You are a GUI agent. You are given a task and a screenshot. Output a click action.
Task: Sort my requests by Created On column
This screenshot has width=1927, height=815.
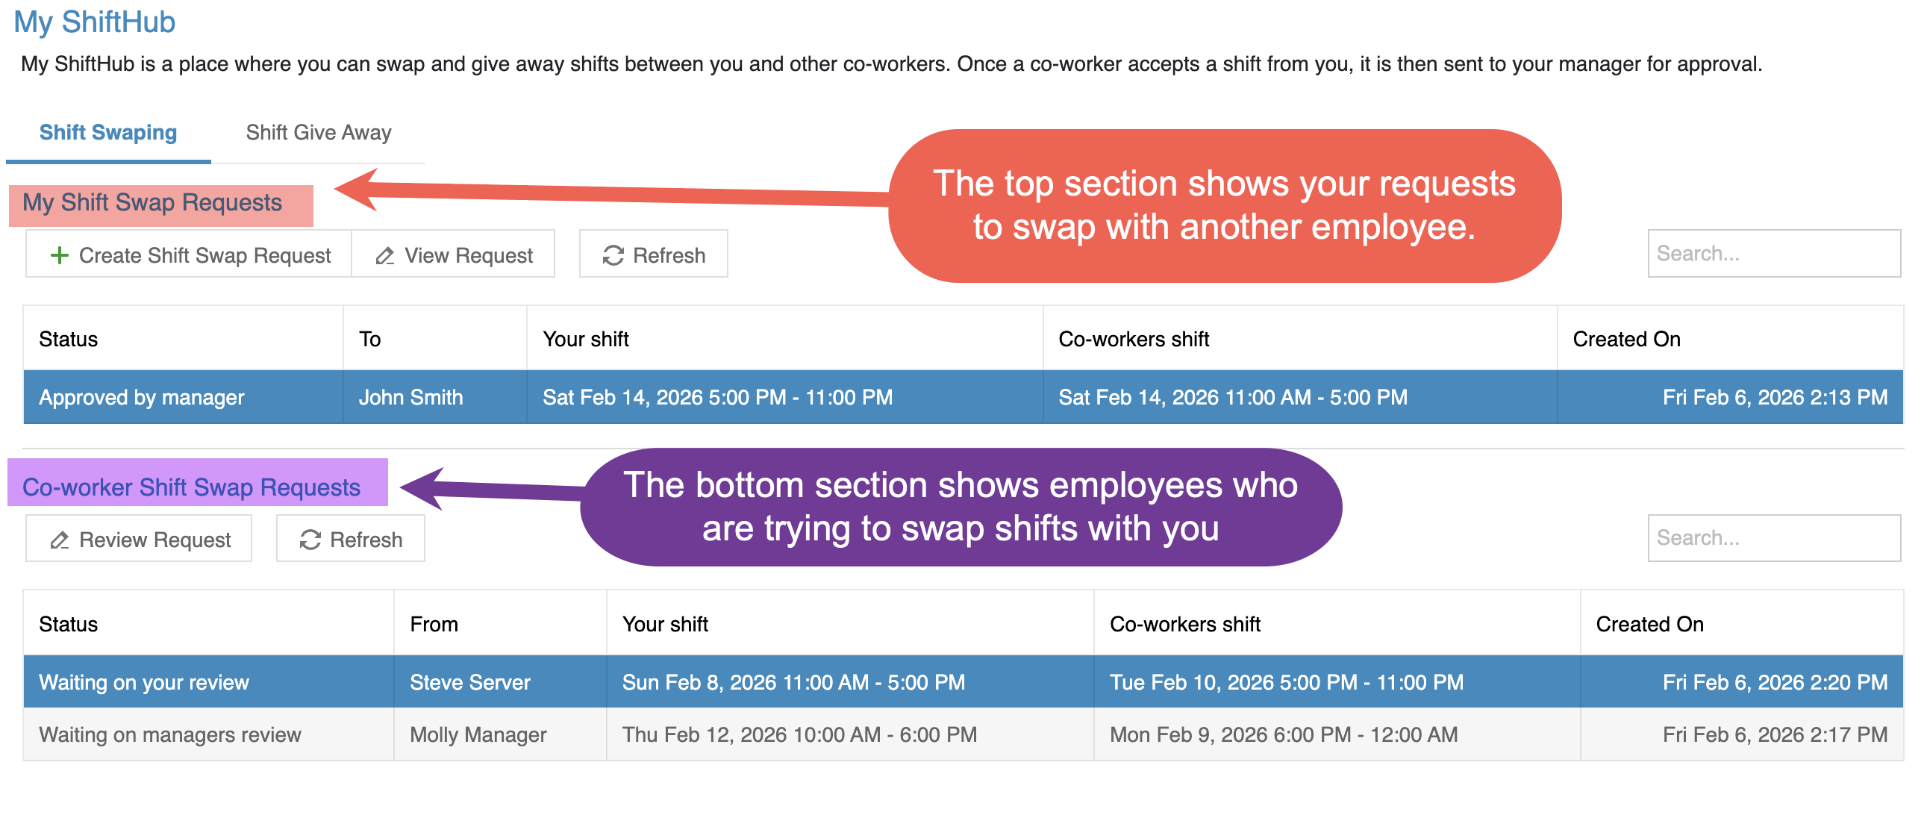click(x=1626, y=339)
